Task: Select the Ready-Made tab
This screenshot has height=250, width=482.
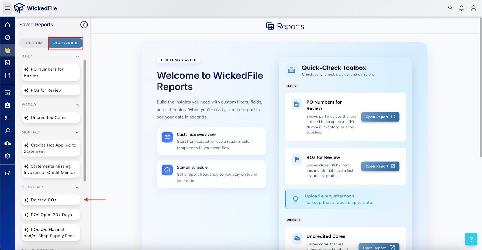Action: (66, 43)
